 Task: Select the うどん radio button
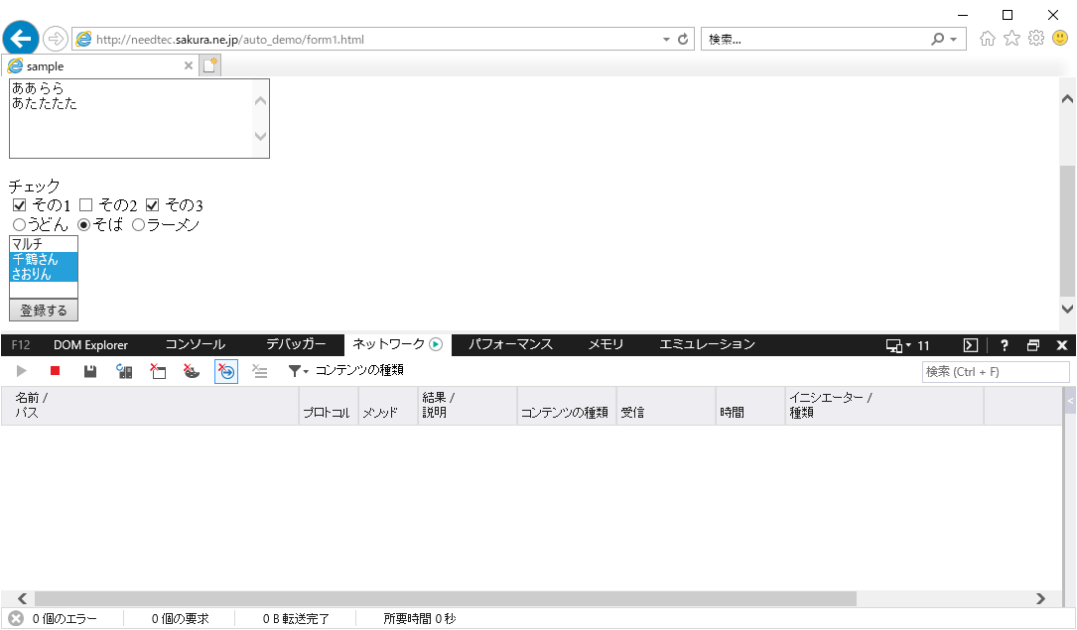tap(19, 224)
